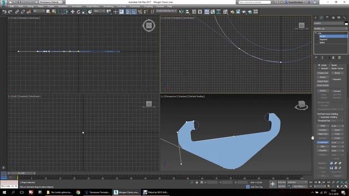Click the Fillet button
Image resolution: width=349 pixels, height=196 pixels.
[x=323, y=146]
